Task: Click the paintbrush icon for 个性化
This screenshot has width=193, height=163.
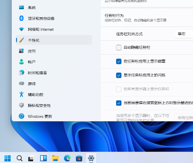Action: pos(21,40)
